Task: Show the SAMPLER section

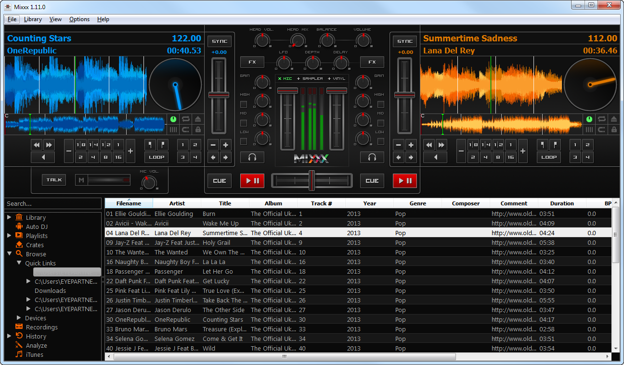Action: 310,78
